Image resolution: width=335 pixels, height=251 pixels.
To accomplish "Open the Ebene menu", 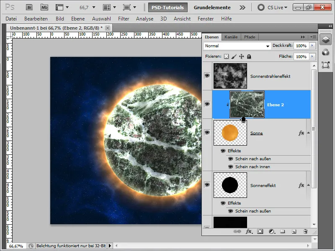I will [78, 19].
